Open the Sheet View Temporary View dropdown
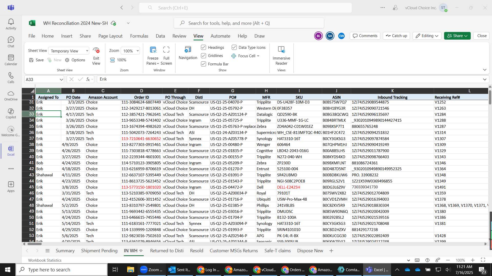 click(x=69, y=51)
